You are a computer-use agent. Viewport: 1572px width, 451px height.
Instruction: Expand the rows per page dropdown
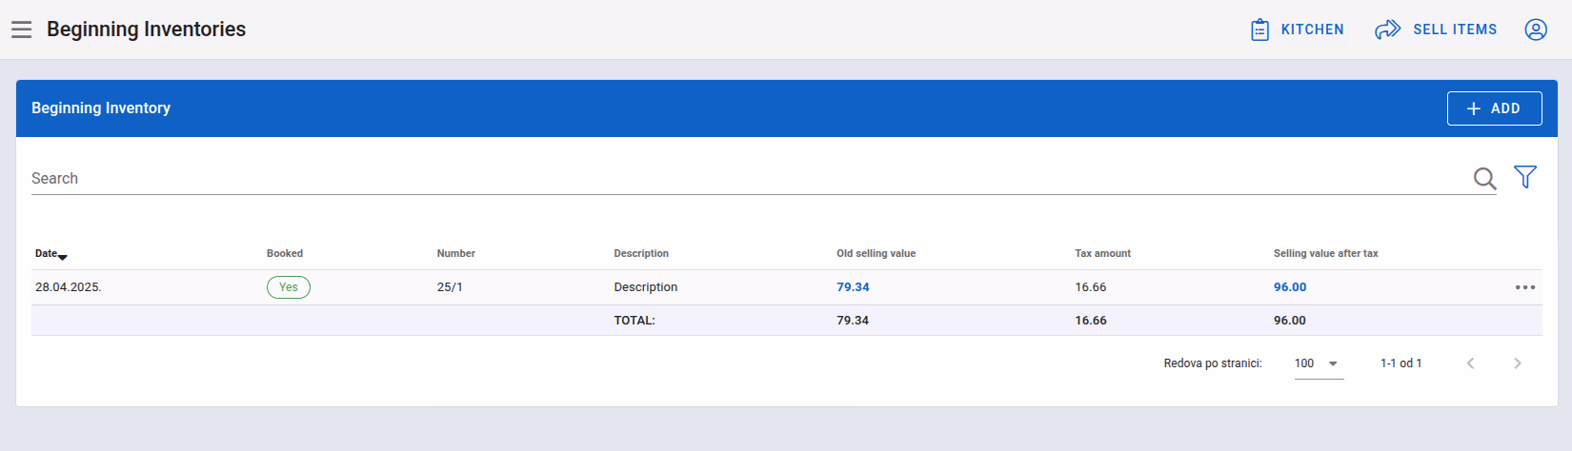tap(1319, 363)
